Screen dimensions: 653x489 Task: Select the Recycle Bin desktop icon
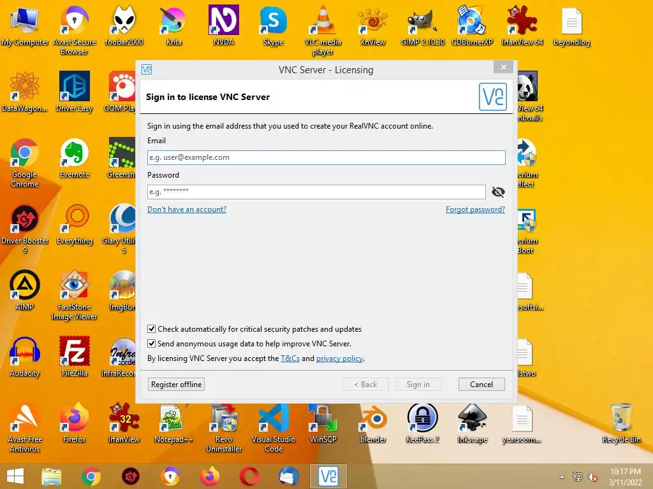[x=621, y=423]
